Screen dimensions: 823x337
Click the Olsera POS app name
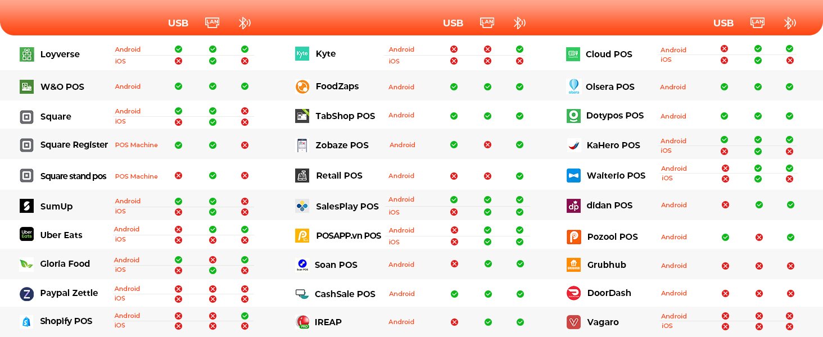click(x=610, y=87)
